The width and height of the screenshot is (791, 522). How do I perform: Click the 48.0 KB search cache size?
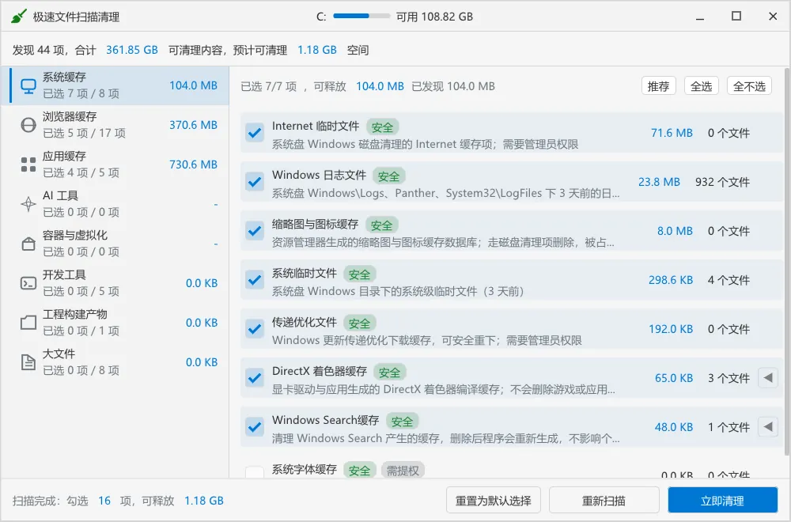point(673,427)
